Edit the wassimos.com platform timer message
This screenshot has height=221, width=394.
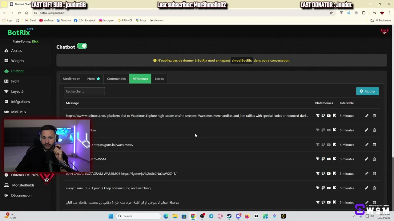tap(367, 116)
